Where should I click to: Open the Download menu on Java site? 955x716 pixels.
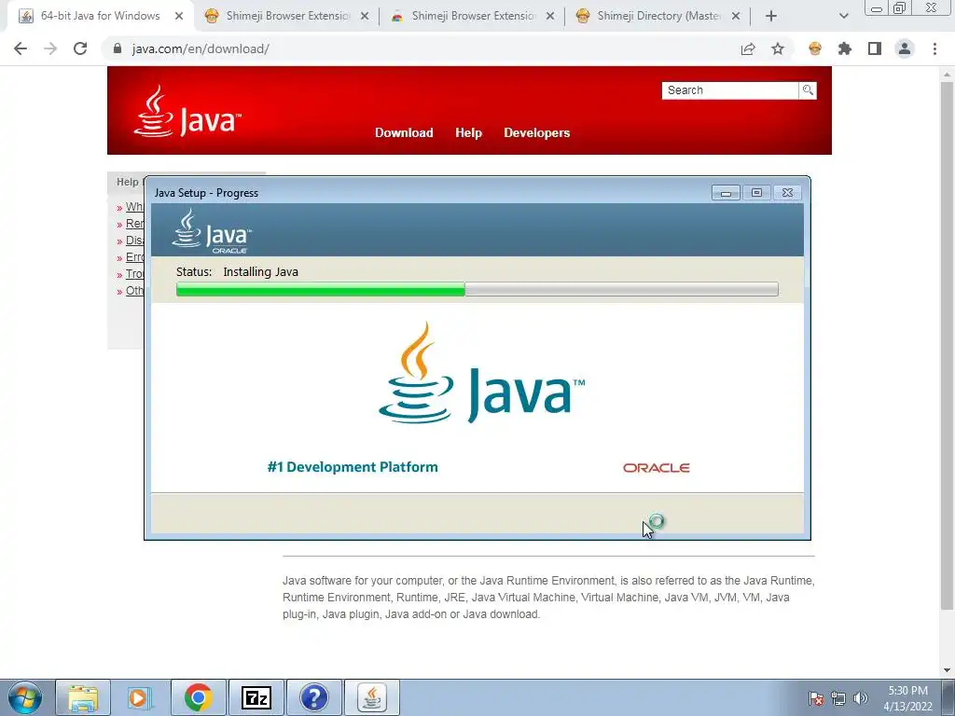[404, 132]
